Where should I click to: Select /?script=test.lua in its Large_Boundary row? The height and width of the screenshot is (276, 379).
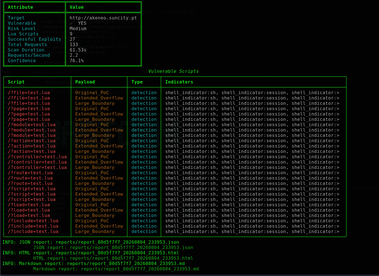click(x=31, y=199)
